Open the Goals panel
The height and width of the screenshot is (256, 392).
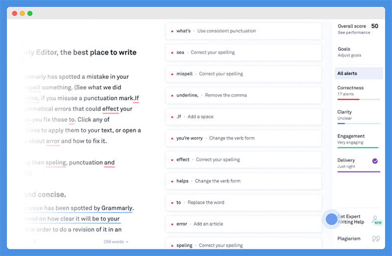[344, 49]
